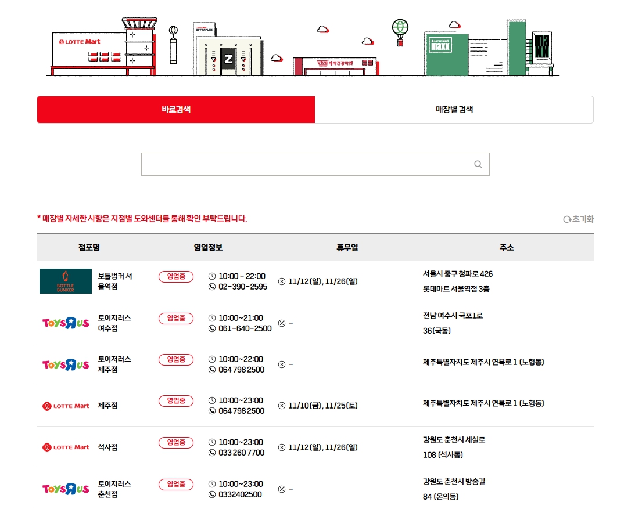
Task: Click green Maxx building illustration in banner
Action: pyautogui.click(x=489, y=48)
